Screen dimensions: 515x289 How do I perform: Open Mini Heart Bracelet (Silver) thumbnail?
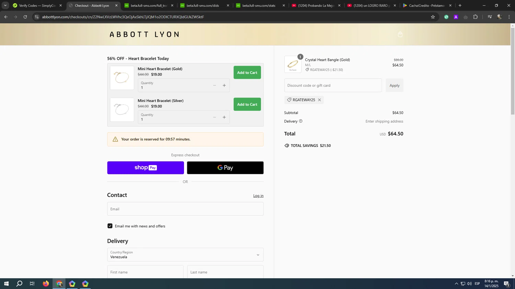[122, 110]
